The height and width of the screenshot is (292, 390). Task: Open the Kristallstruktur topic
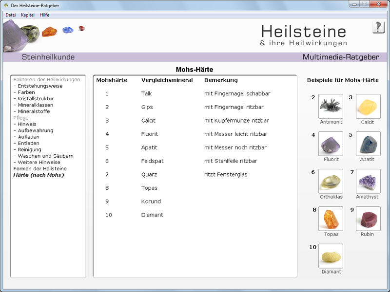tap(36, 99)
